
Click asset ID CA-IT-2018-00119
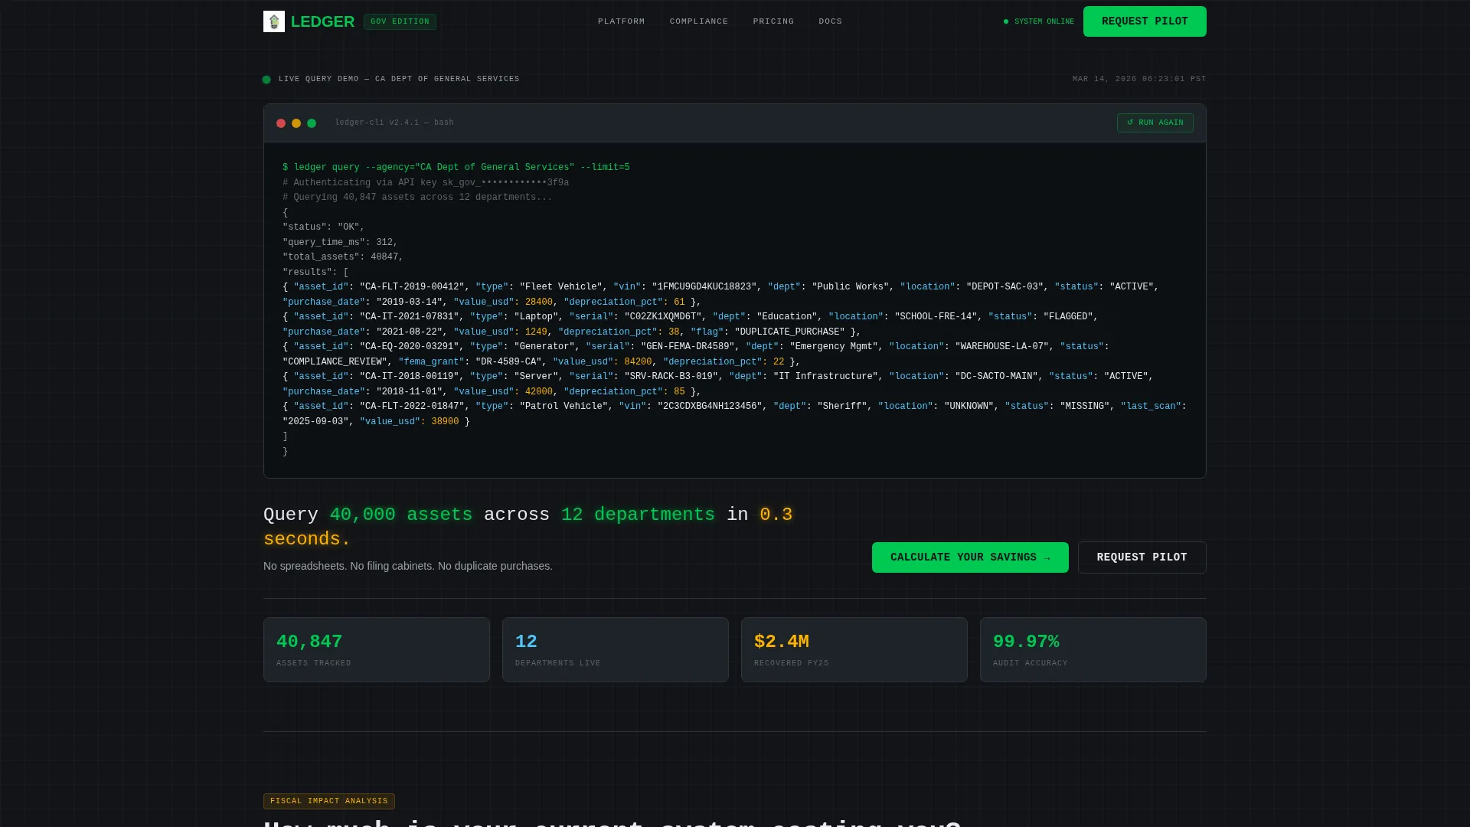(x=410, y=376)
